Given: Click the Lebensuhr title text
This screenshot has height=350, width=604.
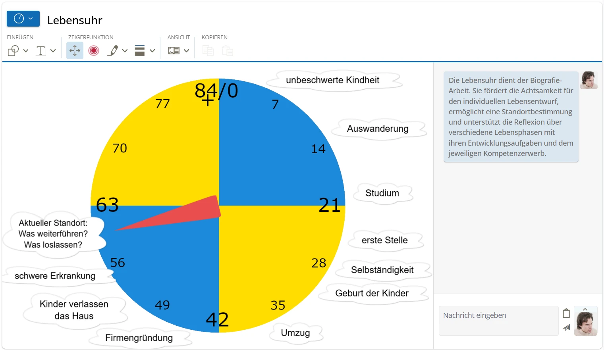Looking at the screenshot, I should coord(74,20).
